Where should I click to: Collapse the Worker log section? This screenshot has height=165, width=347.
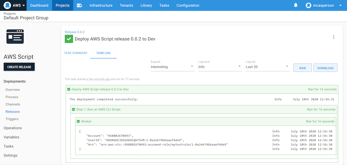coord(78,122)
